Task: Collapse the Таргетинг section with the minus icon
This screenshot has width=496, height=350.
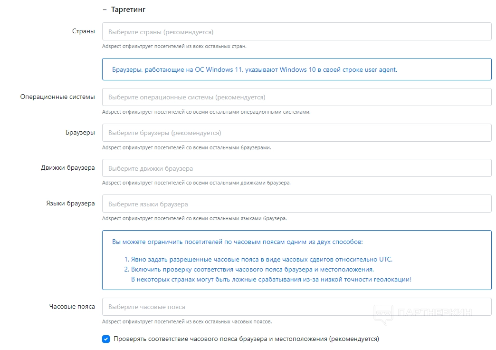Action: 105,10
